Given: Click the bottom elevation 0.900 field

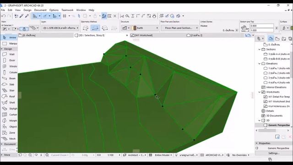Looking at the screenshot, I should [x=261, y=26].
